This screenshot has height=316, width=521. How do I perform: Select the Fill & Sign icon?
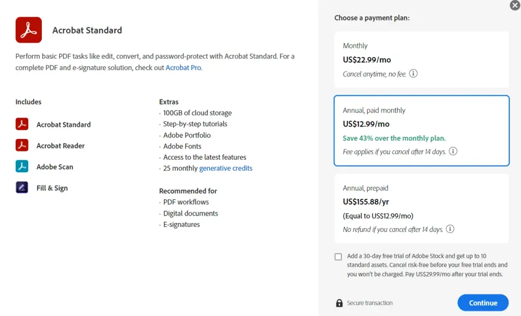tap(22, 188)
